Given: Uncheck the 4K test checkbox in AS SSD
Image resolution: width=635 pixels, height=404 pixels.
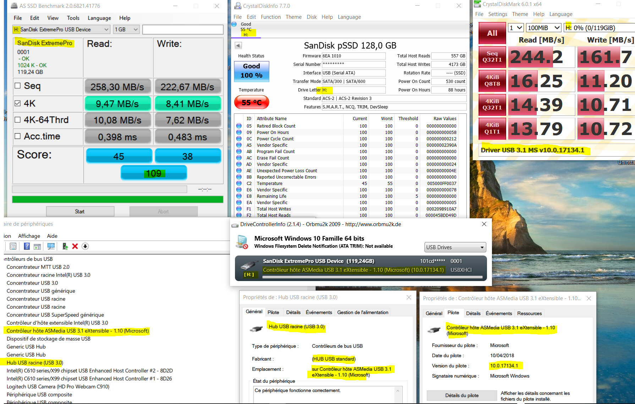Looking at the screenshot, I should click(18, 103).
